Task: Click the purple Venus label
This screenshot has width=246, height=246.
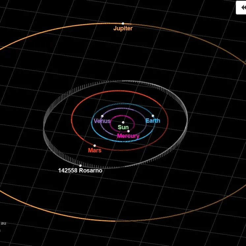Action: click(x=102, y=121)
